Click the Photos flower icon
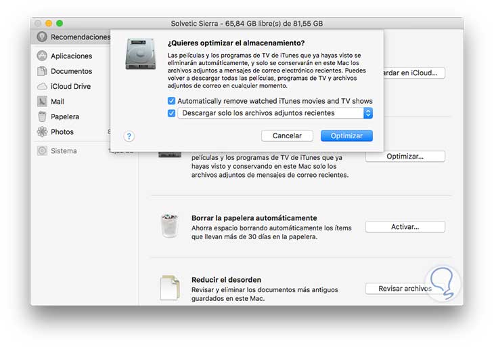 click(42, 131)
